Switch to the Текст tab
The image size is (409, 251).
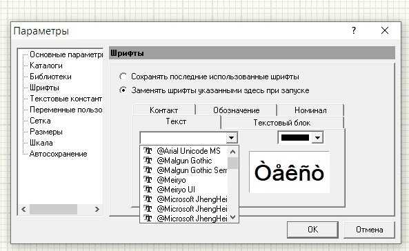(176, 121)
